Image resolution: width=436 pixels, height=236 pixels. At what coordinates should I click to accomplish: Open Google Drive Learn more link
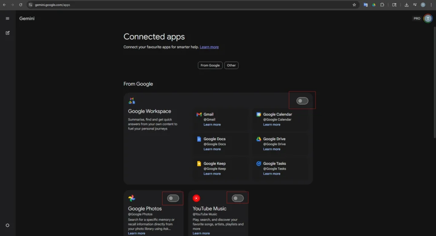(272, 149)
